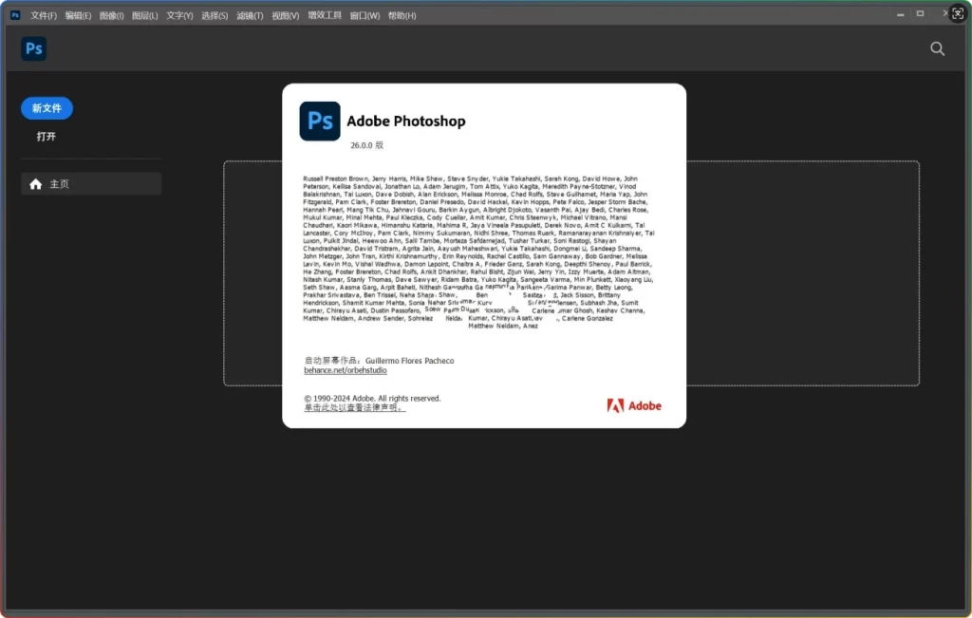Screen dimensions: 972x618
Task: Open the 增效工具 menu
Action: [326, 16]
